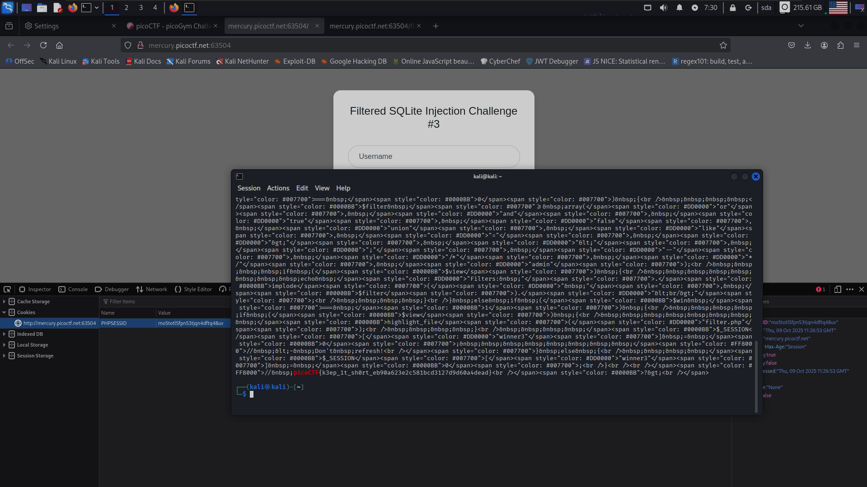This screenshot has width=867, height=487.
Task: Reload the current browser page
Action: coord(43,45)
